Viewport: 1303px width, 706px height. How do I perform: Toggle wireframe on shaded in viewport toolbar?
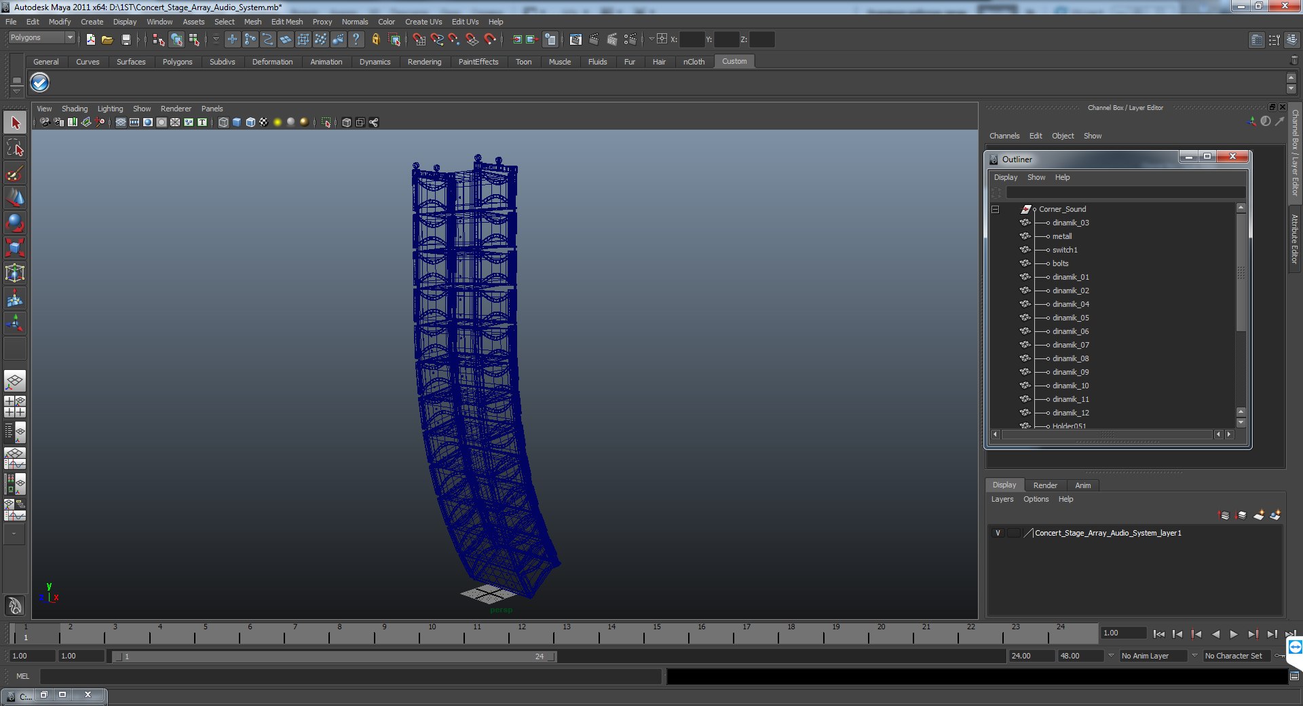250,122
